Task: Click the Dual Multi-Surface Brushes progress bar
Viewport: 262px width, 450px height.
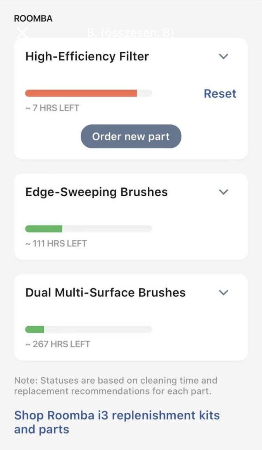Action: (88, 329)
